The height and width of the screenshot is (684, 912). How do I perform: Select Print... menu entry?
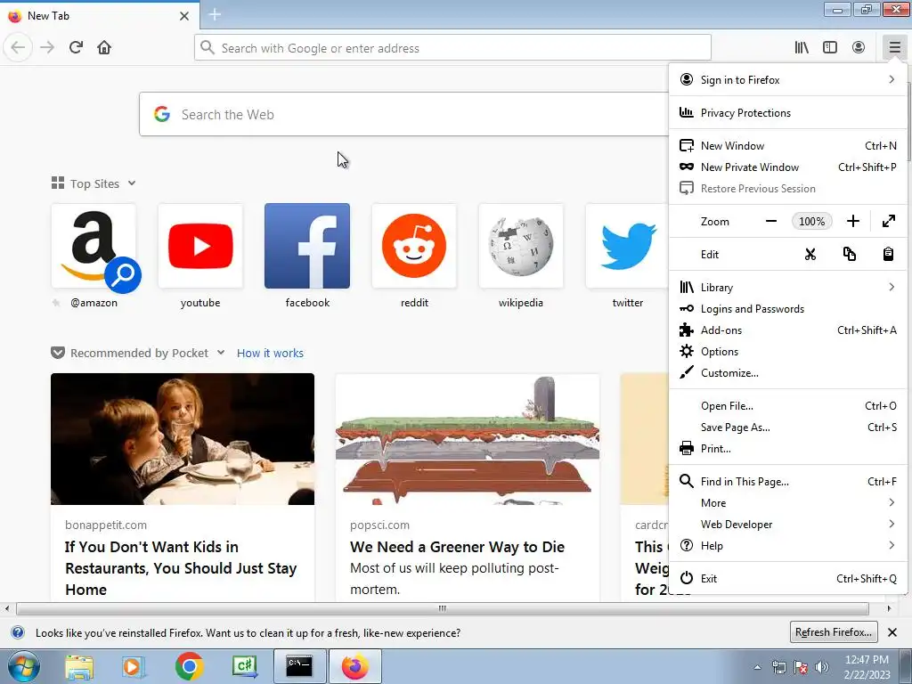click(788, 449)
